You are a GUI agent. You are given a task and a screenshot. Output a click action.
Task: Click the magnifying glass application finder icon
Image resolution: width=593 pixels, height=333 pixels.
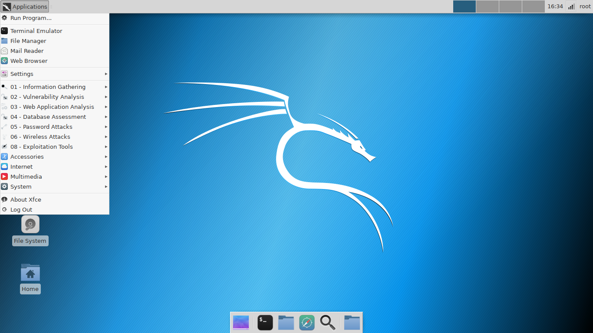point(328,323)
